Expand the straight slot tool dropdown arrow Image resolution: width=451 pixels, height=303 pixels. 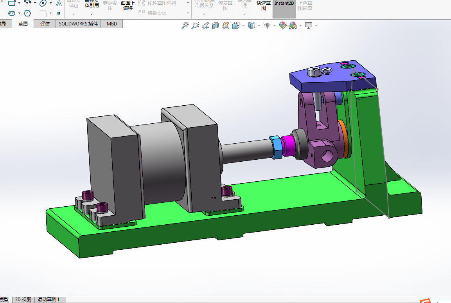pyautogui.click(x=19, y=13)
